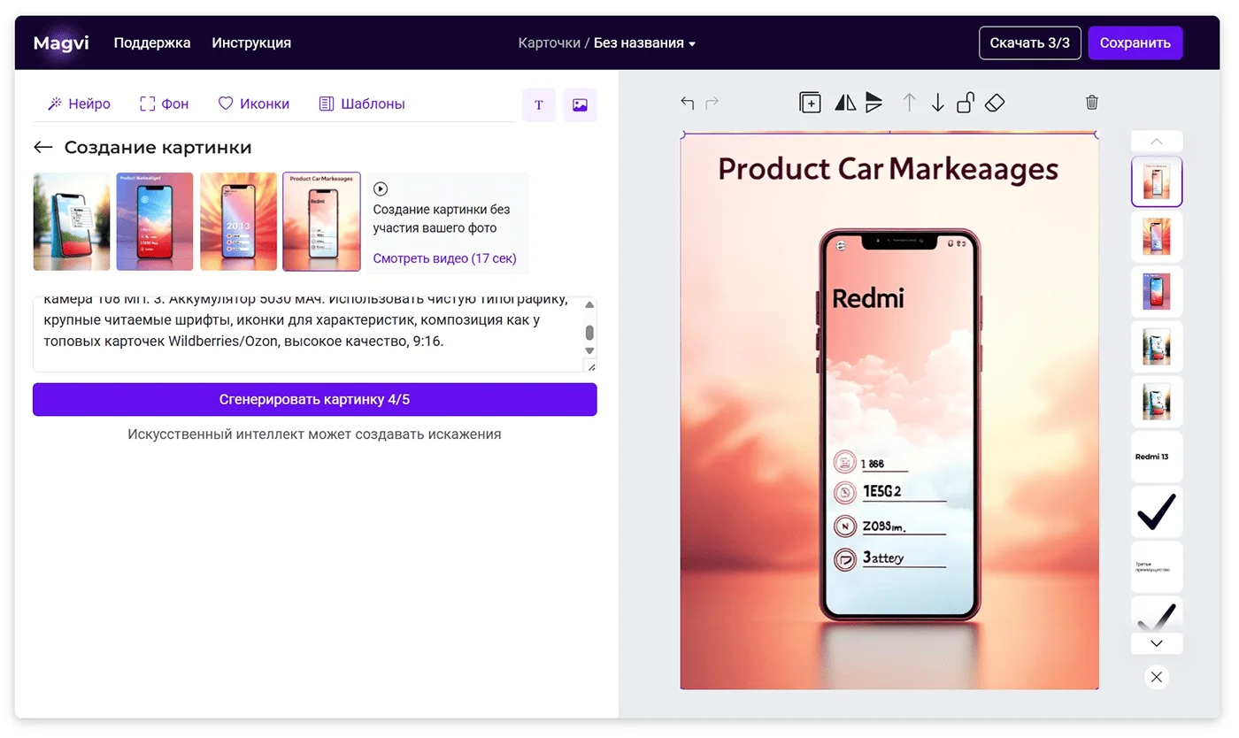Move the selected layer down
This screenshot has width=1239, height=738.
coord(938,103)
